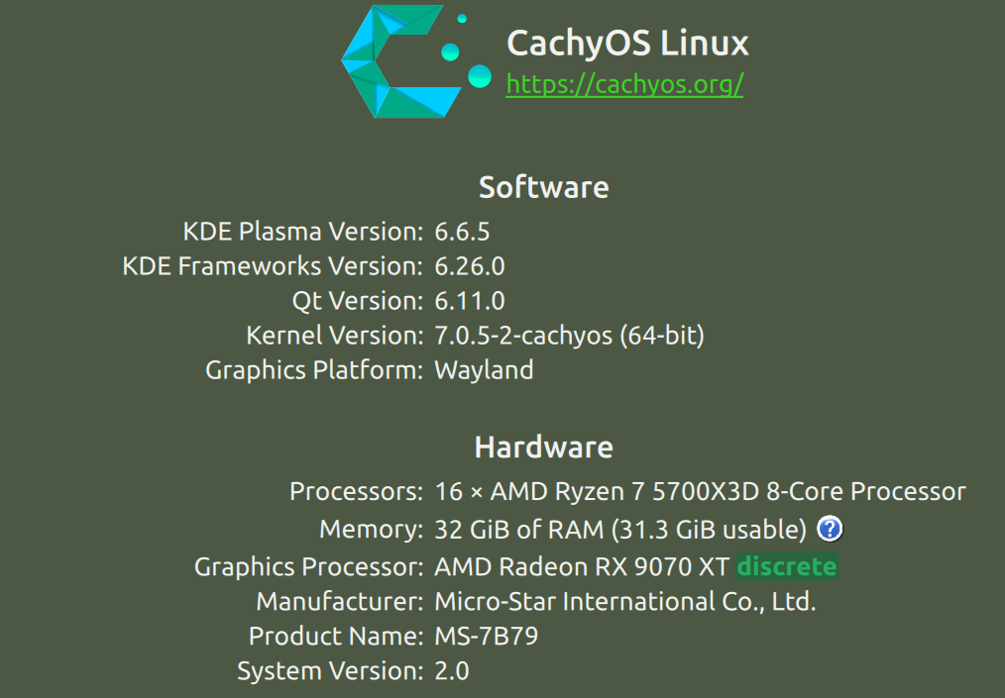Click the Wayland graphics platform value

pyautogui.click(x=484, y=370)
